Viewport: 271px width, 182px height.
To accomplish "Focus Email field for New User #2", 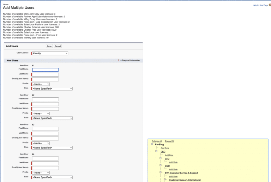I will 45,109.
